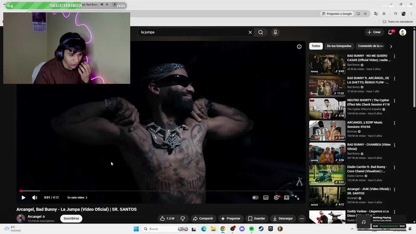Open Google Translate extension icon
The width and height of the screenshot is (416, 234).
[376, 14]
